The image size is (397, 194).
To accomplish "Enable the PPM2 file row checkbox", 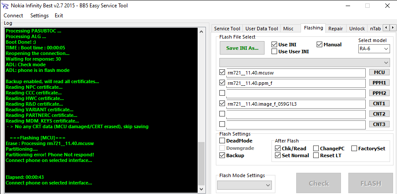I will [x=222, y=93].
